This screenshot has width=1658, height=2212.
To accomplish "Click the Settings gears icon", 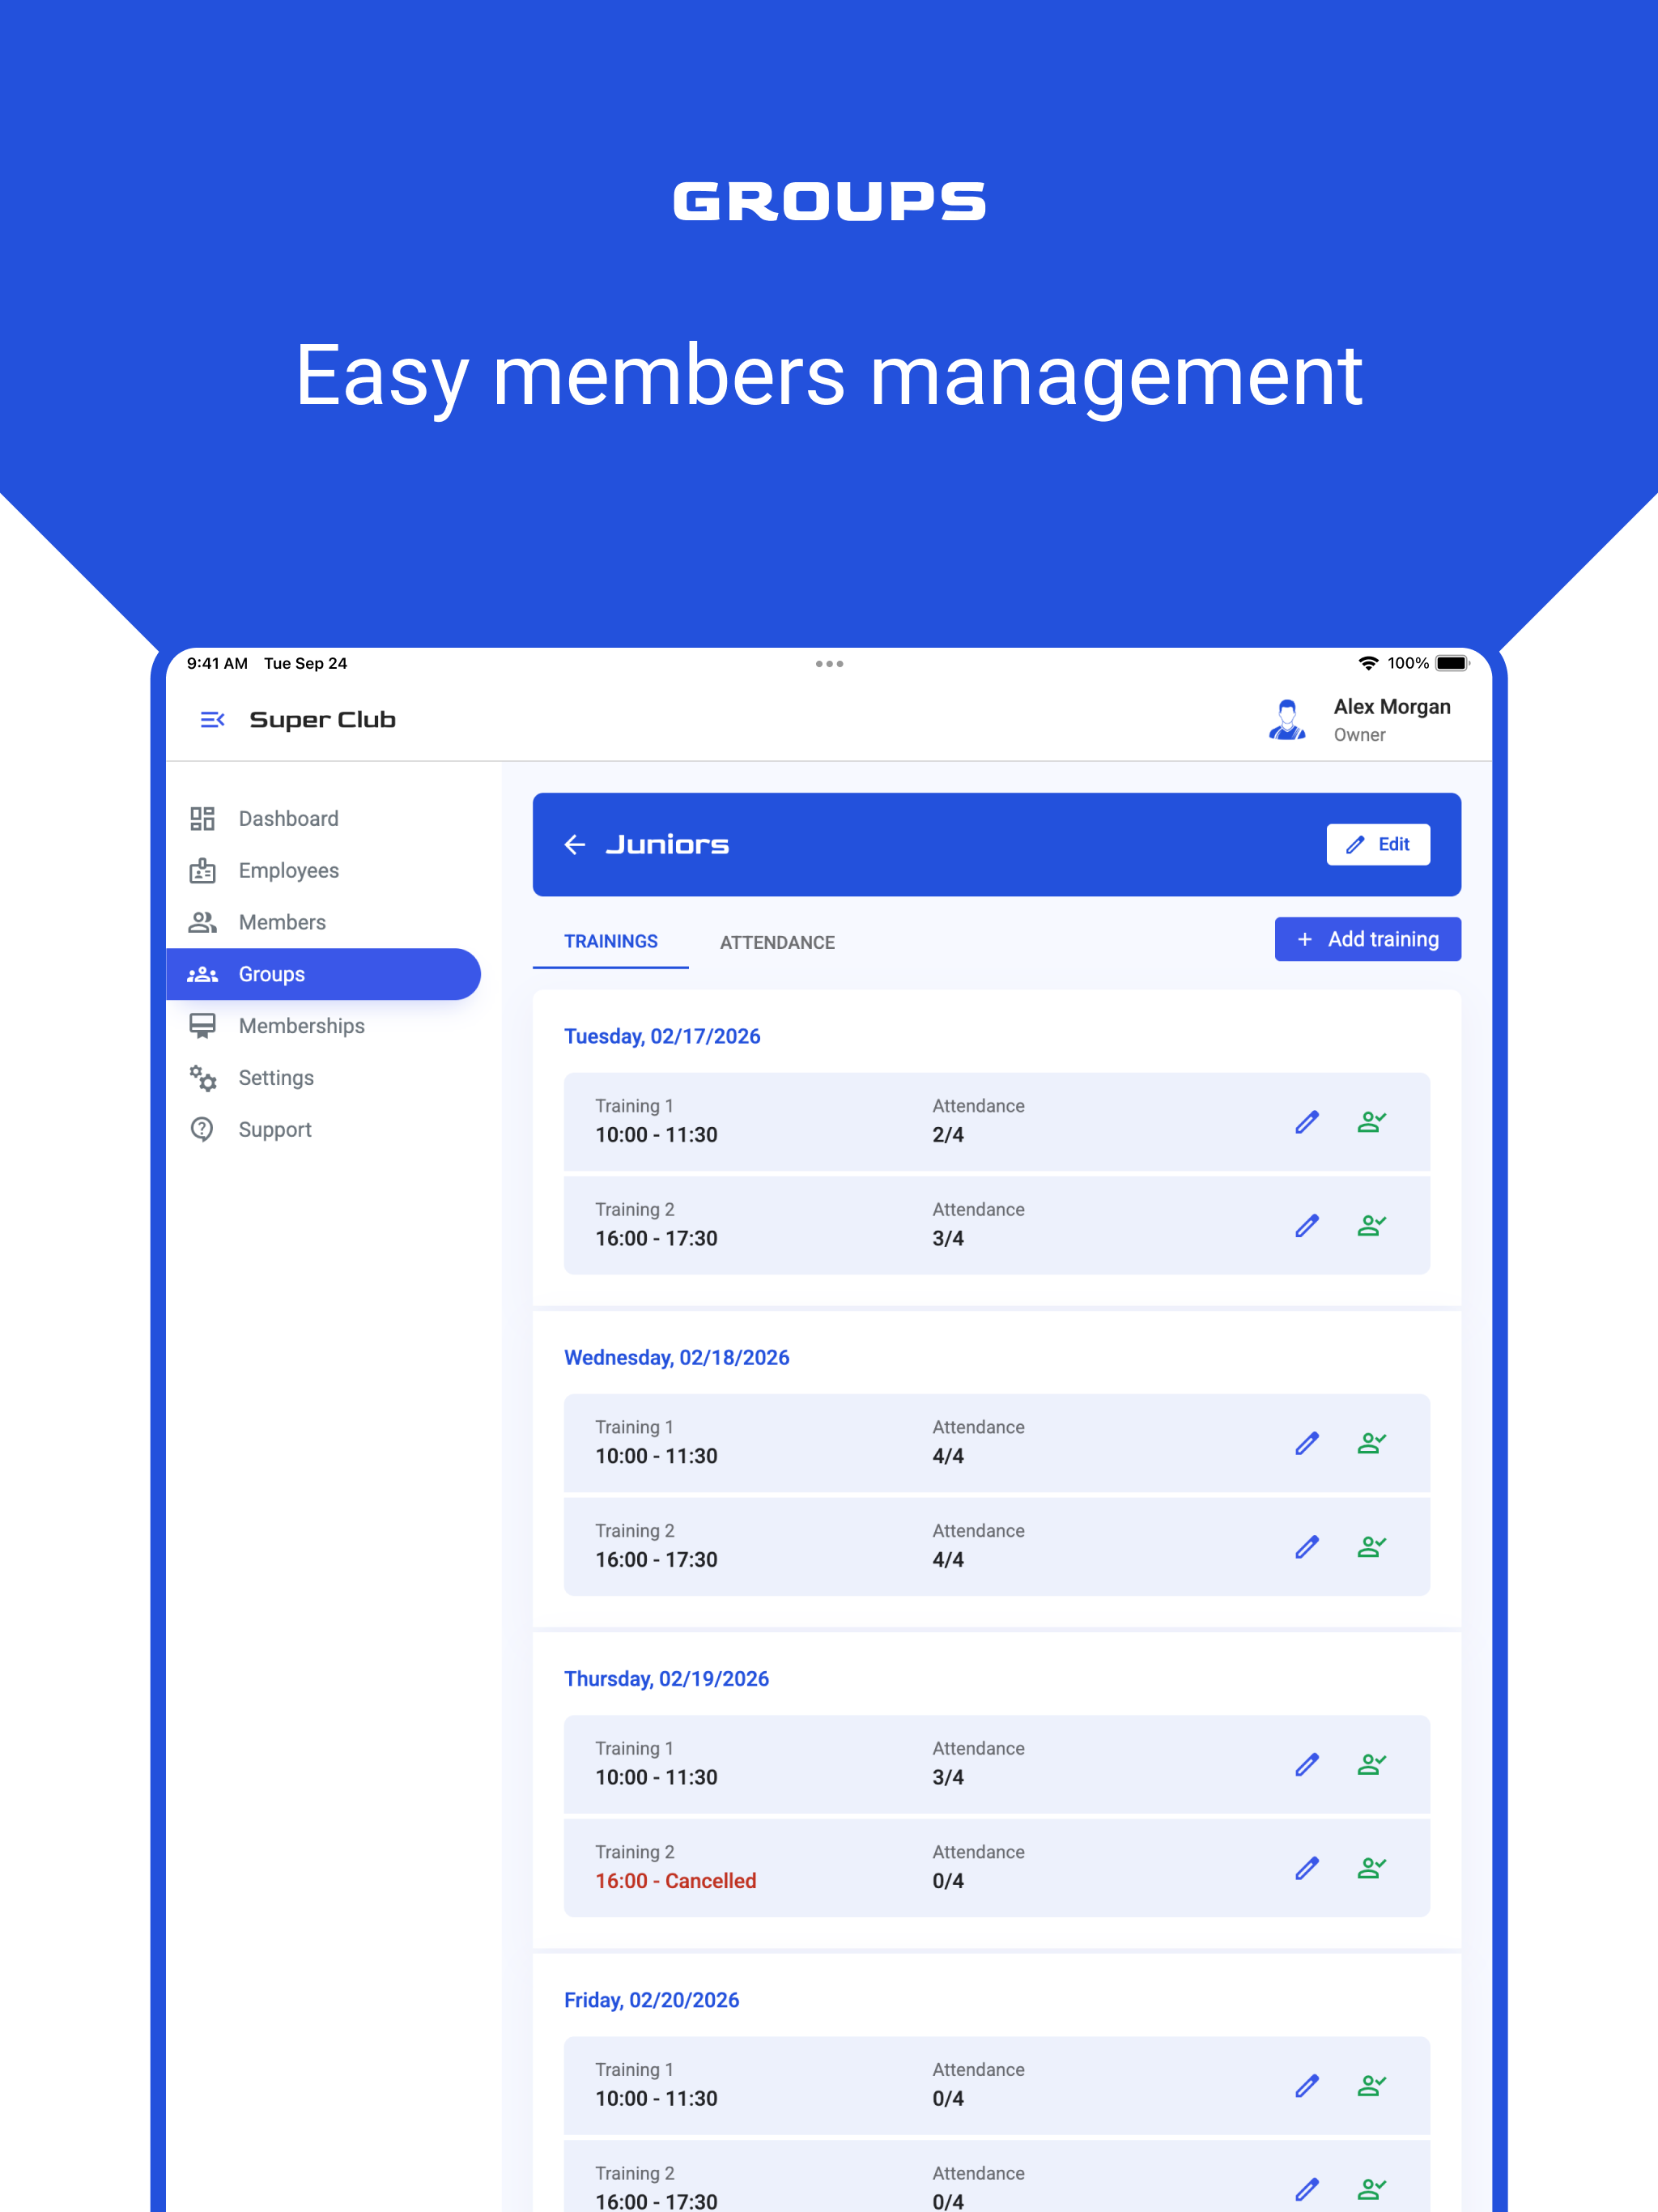I will pyautogui.click(x=202, y=1078).
